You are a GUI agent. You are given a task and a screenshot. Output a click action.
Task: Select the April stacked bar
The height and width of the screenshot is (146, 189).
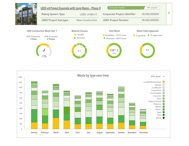pyautogui.click(x=67, y=110)
